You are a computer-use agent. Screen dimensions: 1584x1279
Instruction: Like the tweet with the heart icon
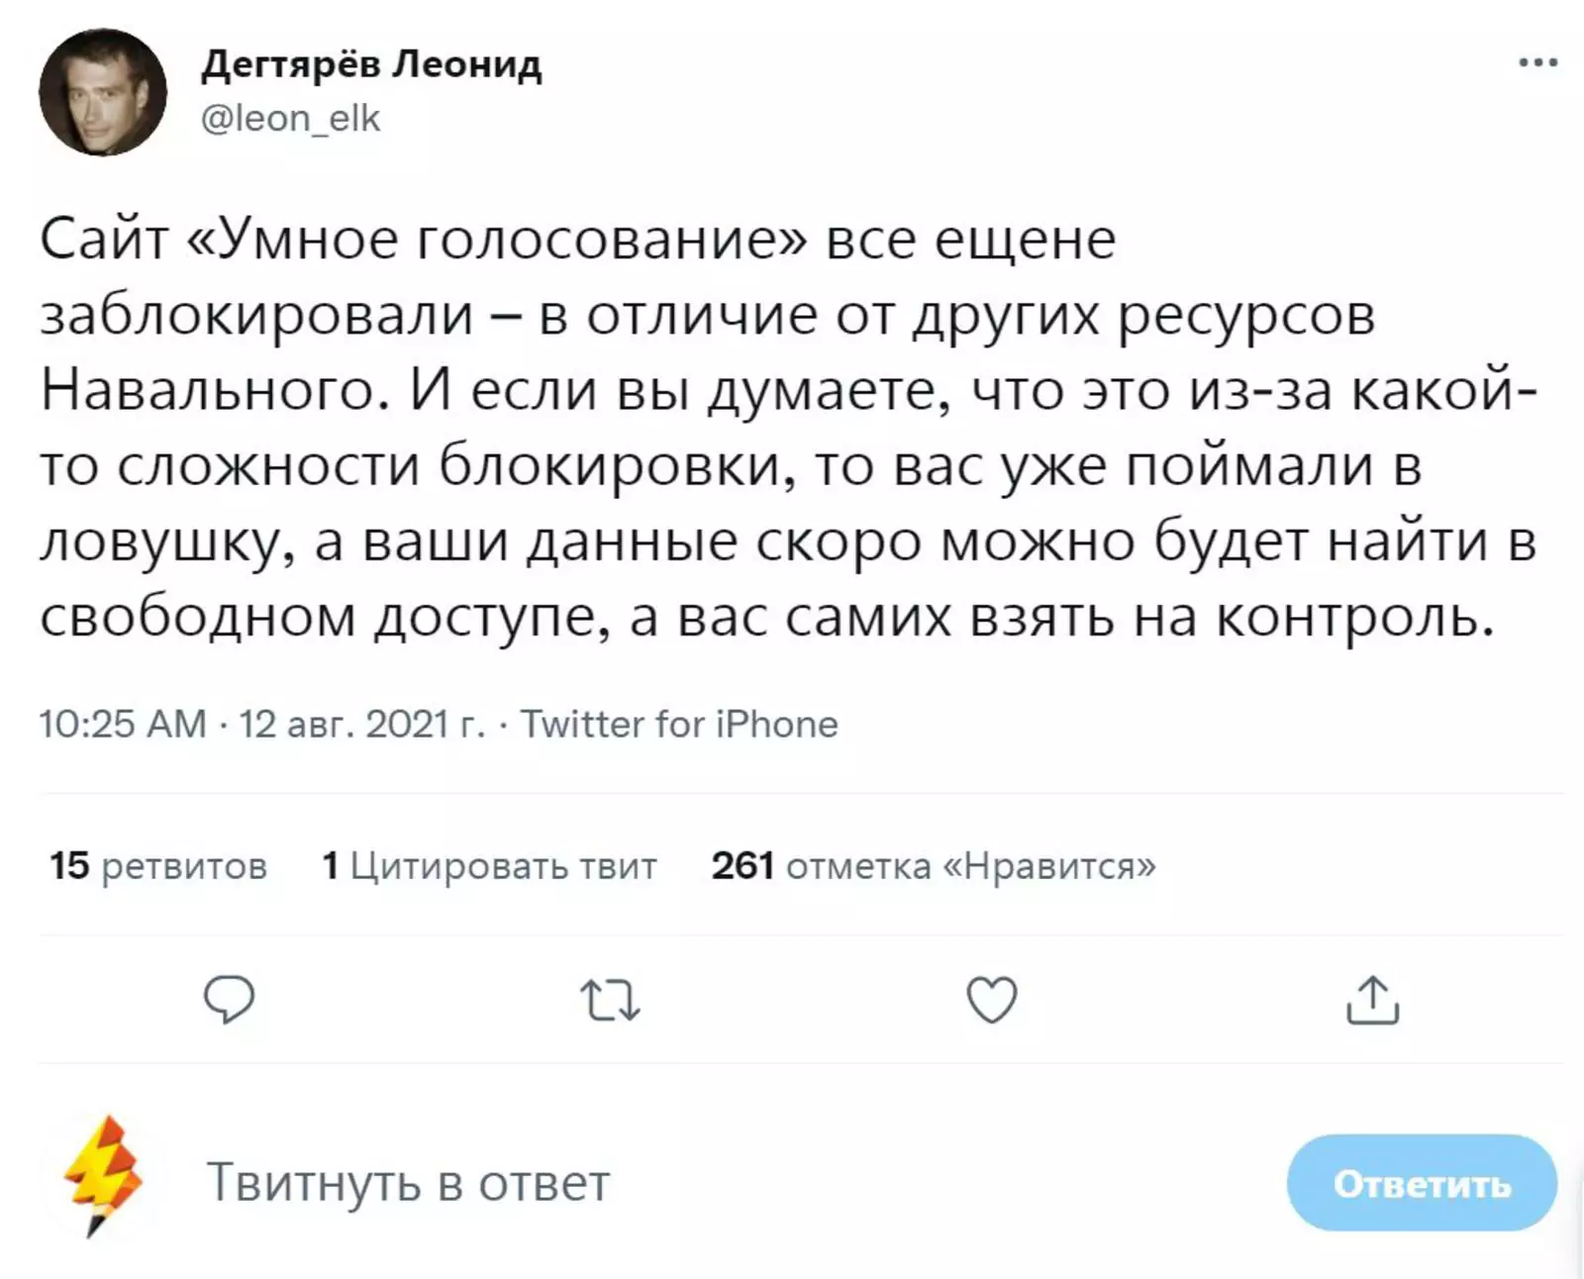tap(991, 1000)
